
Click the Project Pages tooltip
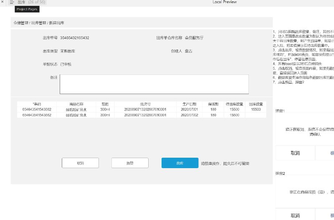click(x=27, y=9)
